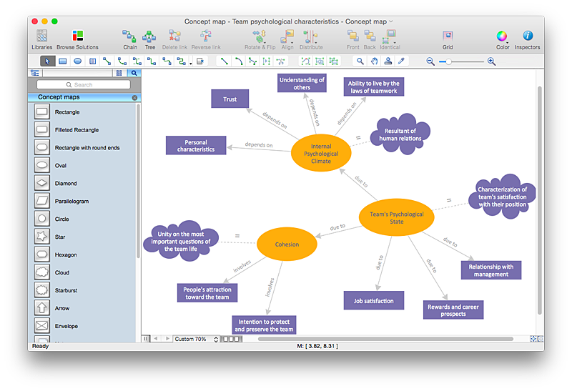Pick the Cloud shape in library
The image size is (572, 391).
point(42,272)
